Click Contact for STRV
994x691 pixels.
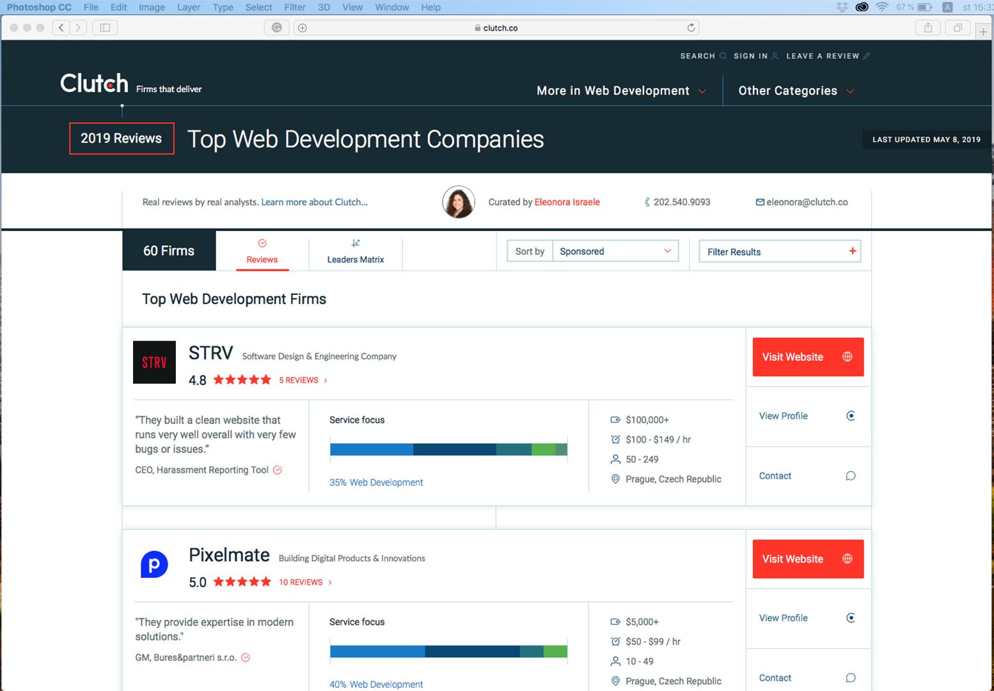[808, 476]
